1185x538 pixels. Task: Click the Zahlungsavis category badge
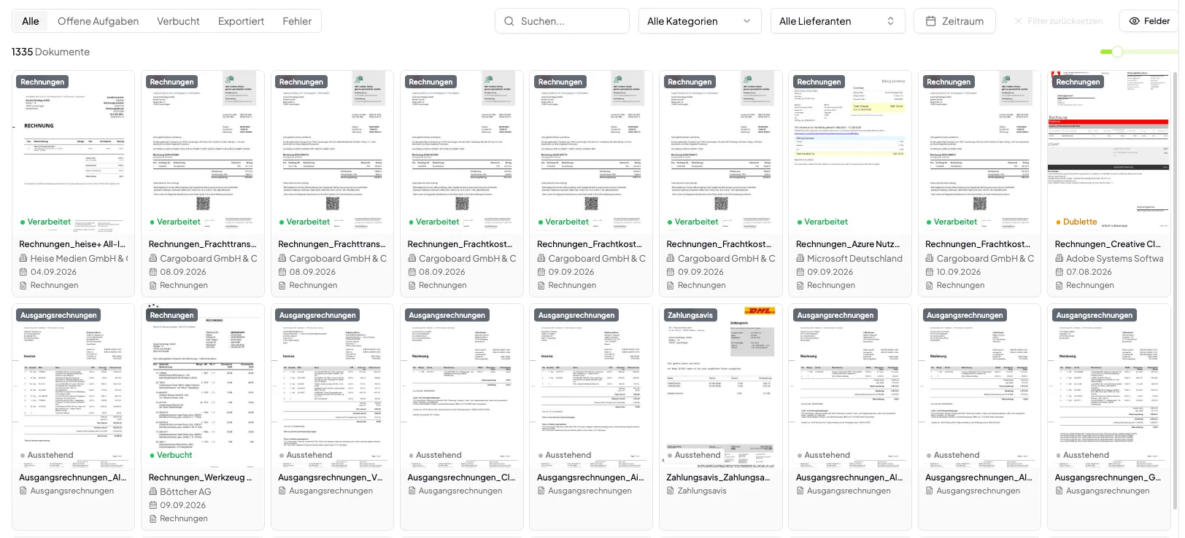(690, 315)
